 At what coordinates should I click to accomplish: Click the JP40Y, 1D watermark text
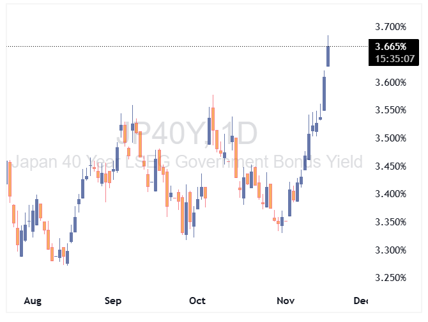click(187, 133)
